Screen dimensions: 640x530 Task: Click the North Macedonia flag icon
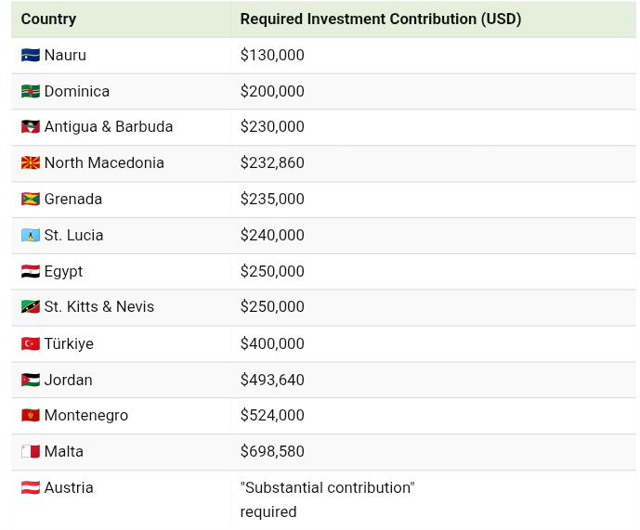(x=30, y=163)
